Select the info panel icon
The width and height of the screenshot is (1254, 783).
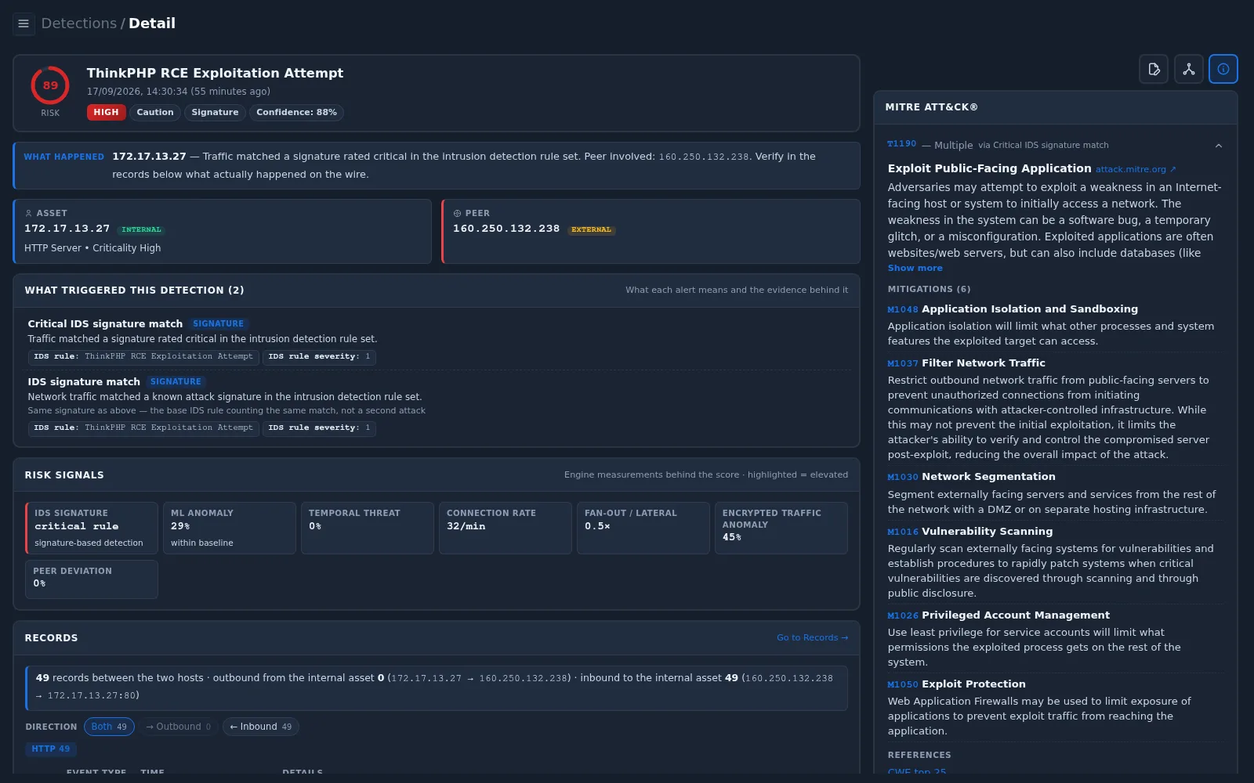(1223, 69)
